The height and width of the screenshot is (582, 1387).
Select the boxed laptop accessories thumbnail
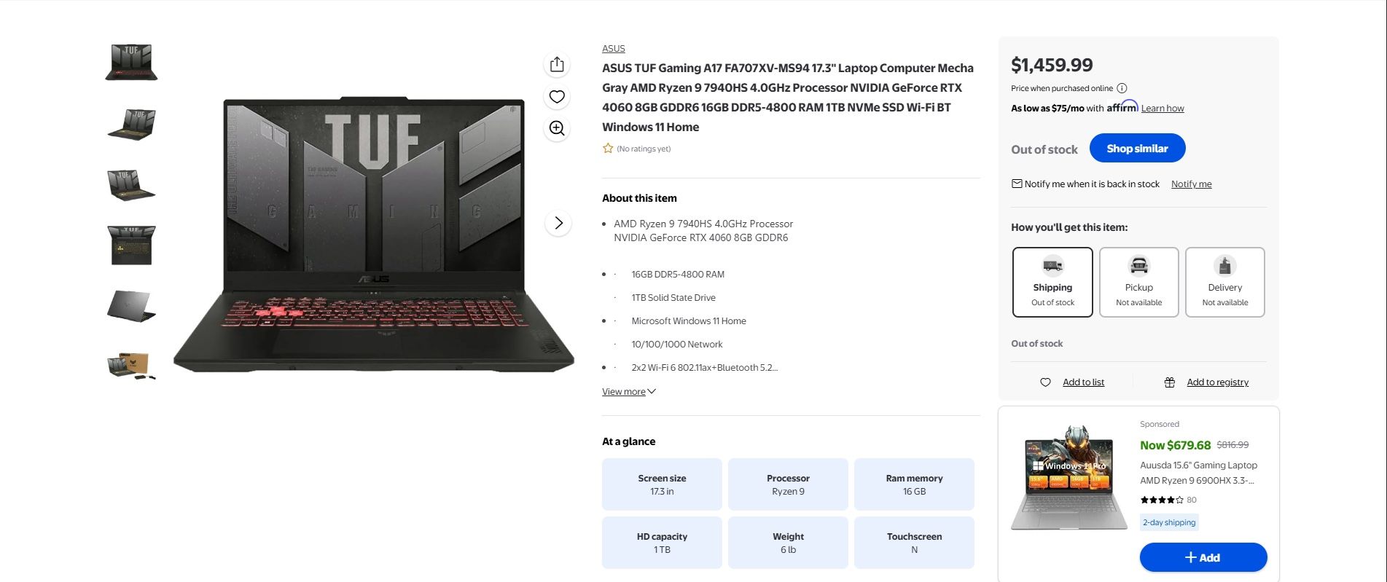coord(131,365)
